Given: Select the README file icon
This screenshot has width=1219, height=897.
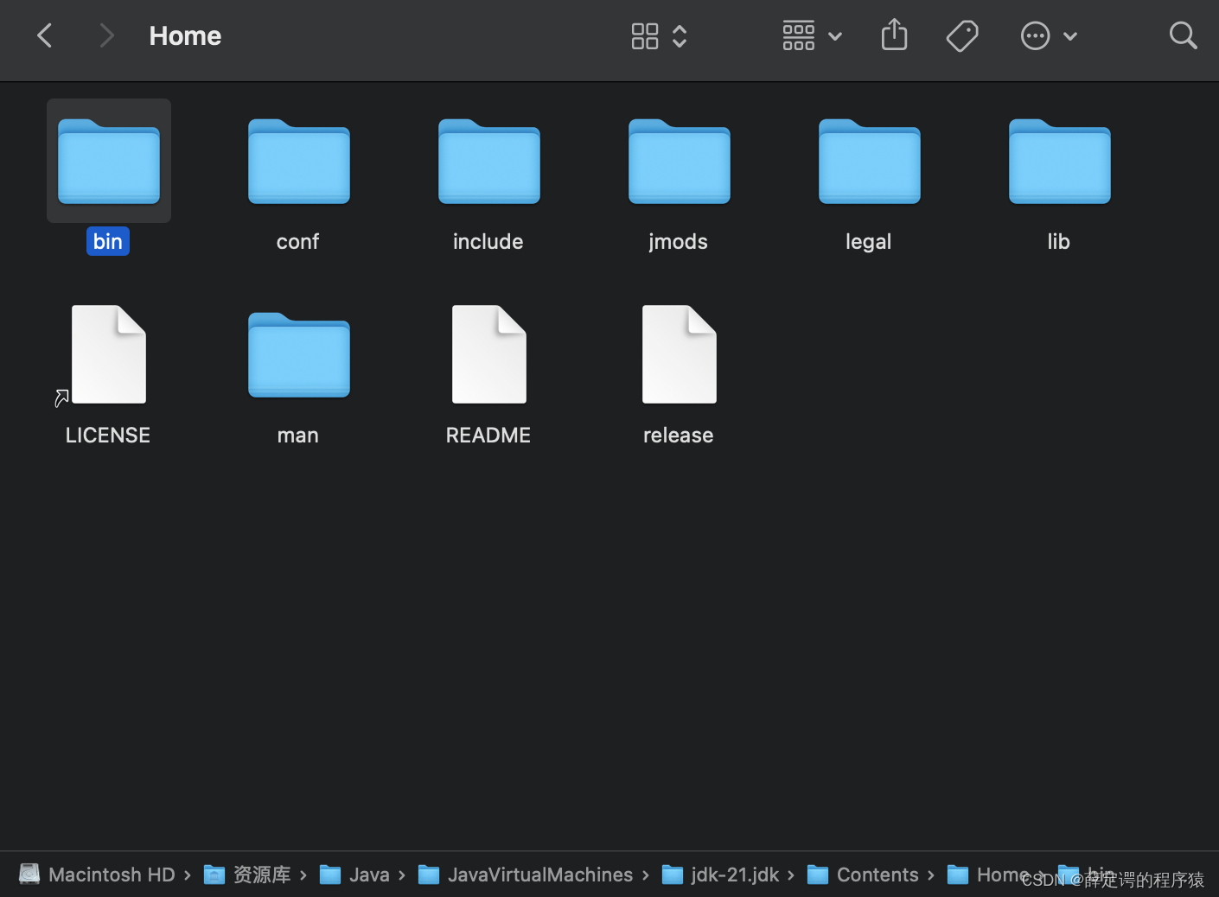Looking at the screenshot, I should point(489,354).
